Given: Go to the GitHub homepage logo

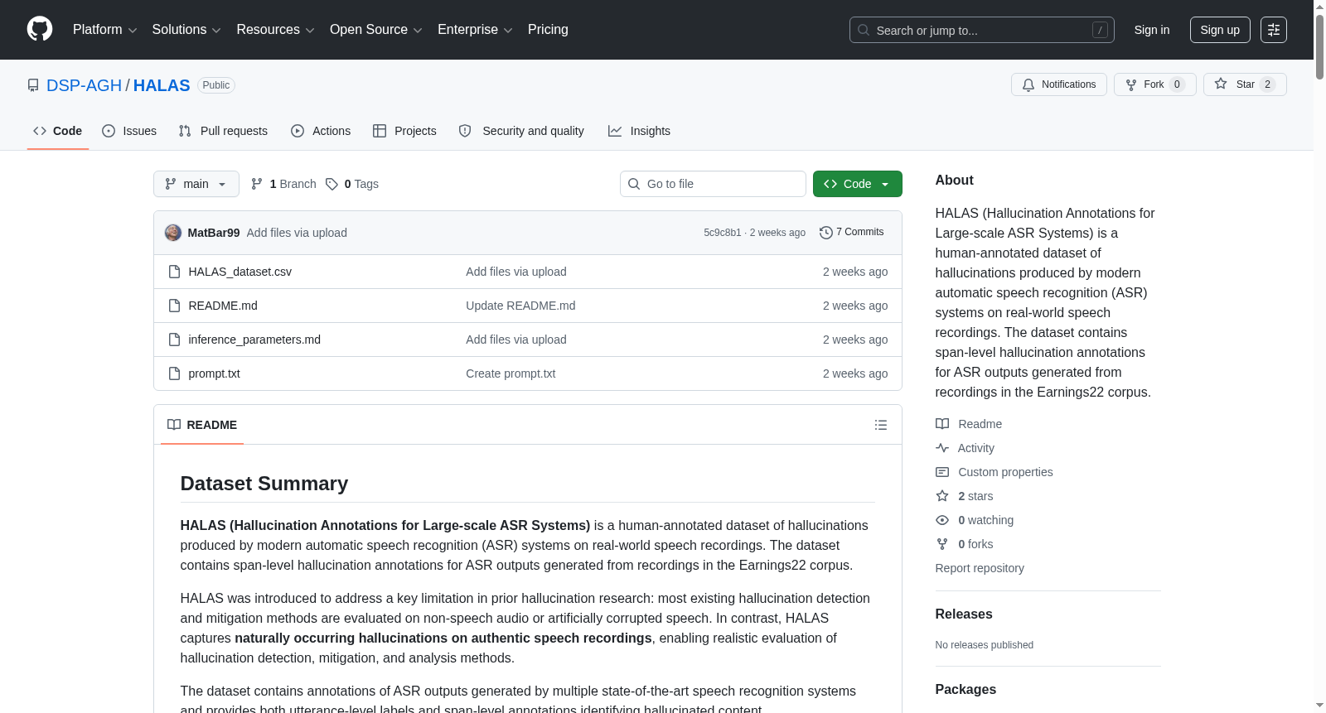Looking at the screenshot, I should pos(40,29).
